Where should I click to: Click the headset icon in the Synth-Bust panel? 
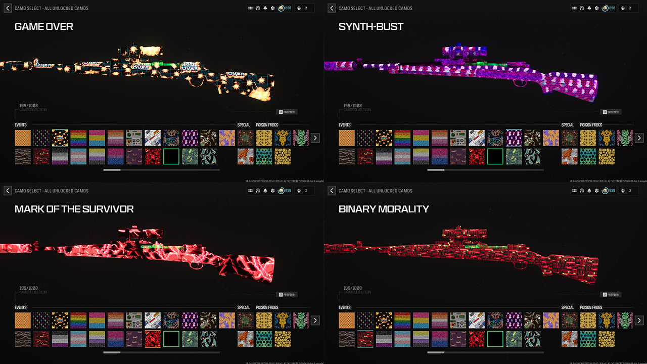click(582, 8)
